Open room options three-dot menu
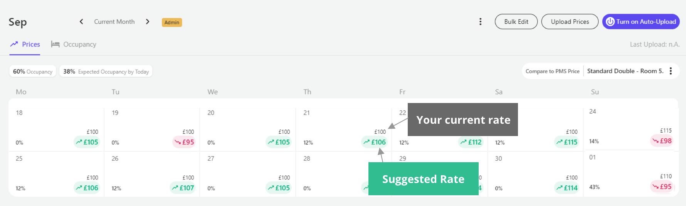The image size is (686, 206). pos(671,71)
